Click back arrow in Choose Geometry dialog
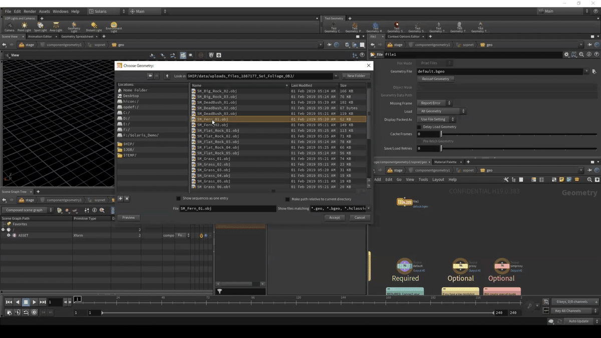 (x=150, y=76)
